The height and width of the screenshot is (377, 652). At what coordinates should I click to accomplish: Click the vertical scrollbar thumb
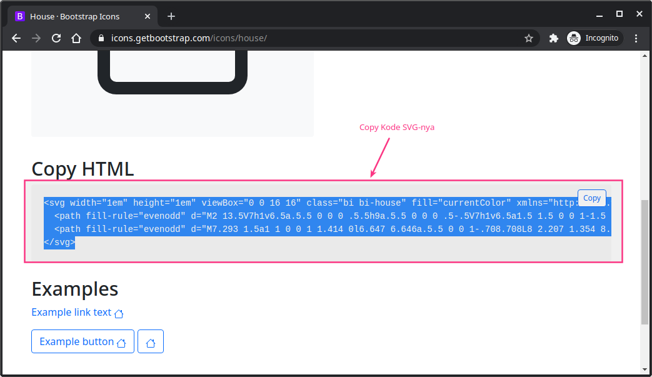[x=645, y=263]
